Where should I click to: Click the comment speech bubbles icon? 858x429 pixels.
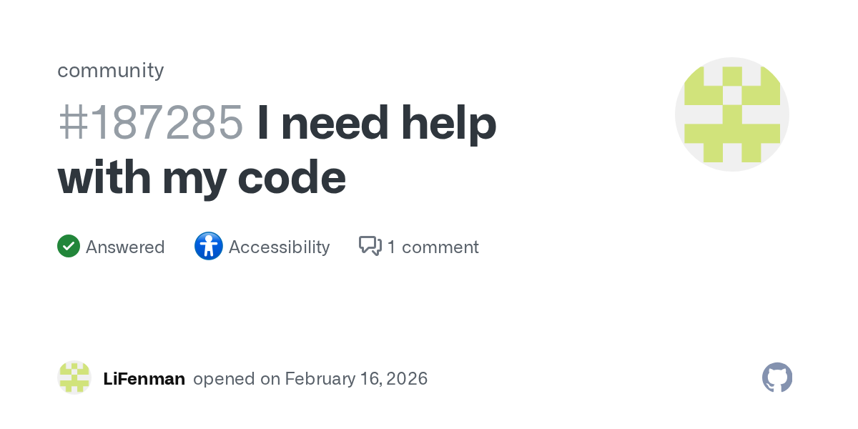pos(370,247)
